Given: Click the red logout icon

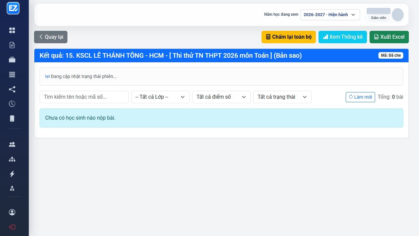Looking at the screenshot, I should point(12,227).
